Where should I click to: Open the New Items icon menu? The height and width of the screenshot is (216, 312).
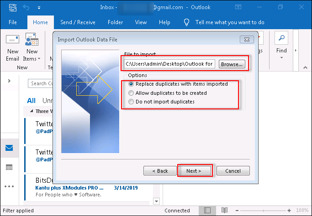[32, 39]
